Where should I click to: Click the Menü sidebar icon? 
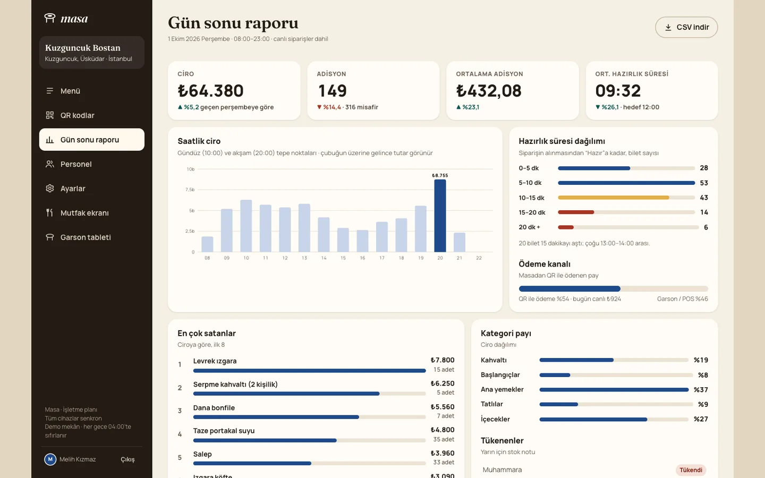point(50,91)
